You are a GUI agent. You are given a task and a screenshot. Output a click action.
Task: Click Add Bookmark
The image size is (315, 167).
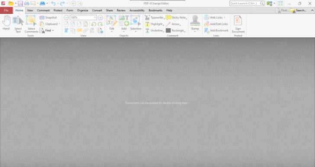tap(216, 30)
